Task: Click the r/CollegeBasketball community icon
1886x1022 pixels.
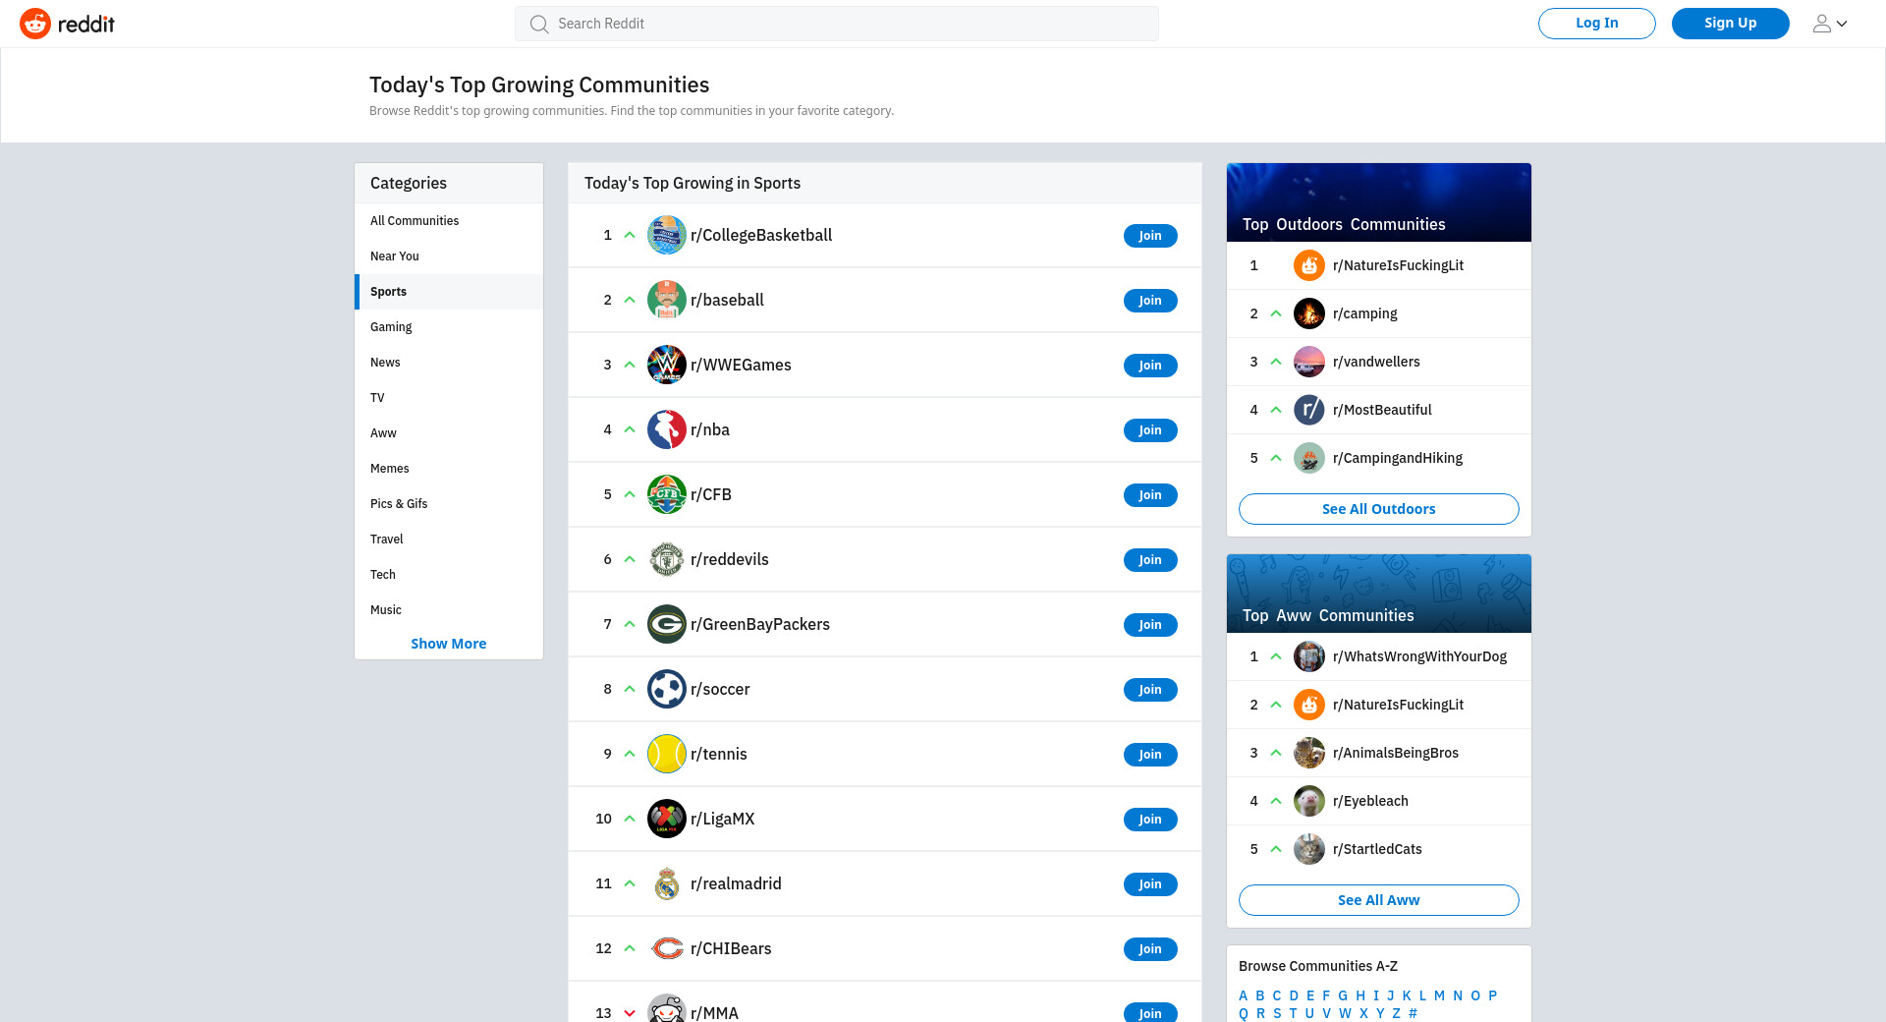Action: [666, 235]
